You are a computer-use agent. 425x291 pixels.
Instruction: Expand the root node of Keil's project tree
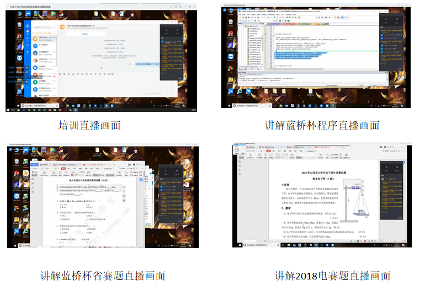click(242, 26)
